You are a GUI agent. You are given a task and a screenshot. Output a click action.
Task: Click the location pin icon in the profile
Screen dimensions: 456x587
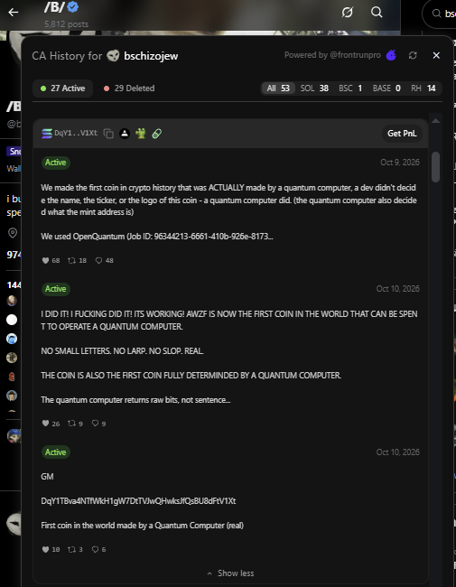[x=13, y=233]
